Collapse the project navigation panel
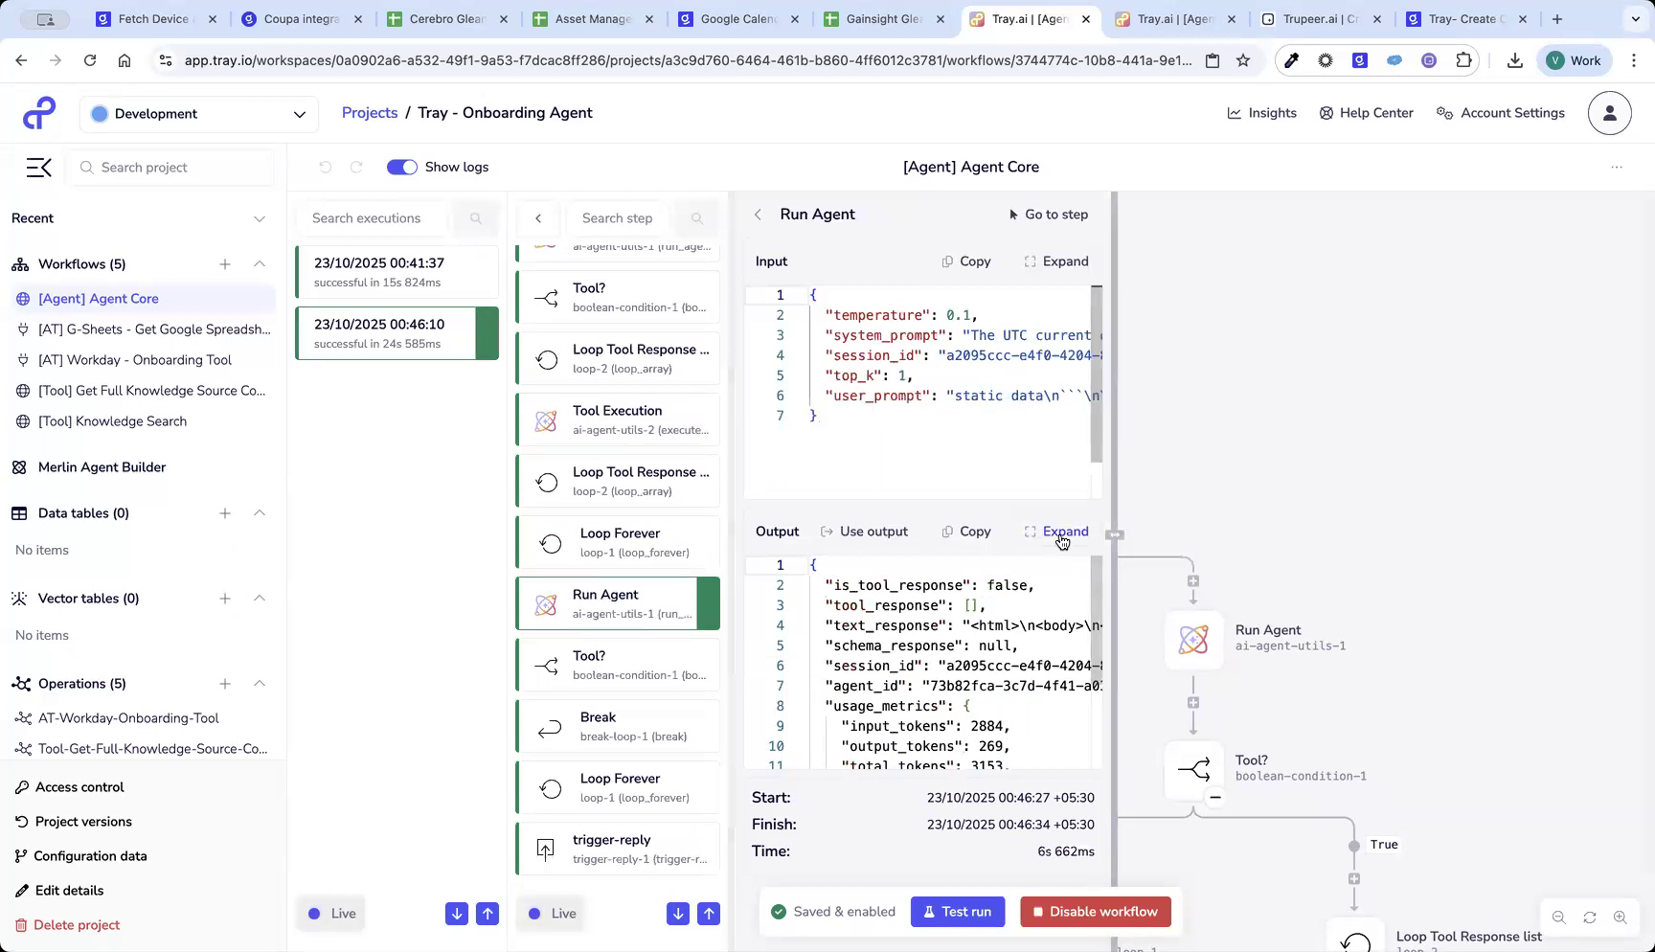This screenshot has width=1655, height=952. coord(38,167)
